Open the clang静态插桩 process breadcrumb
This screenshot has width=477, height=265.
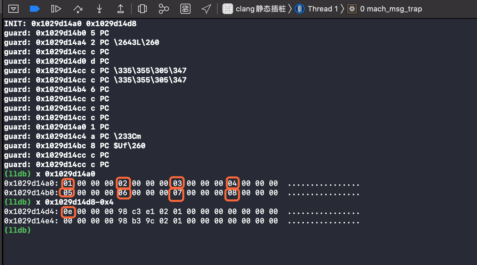click(261, 9)
